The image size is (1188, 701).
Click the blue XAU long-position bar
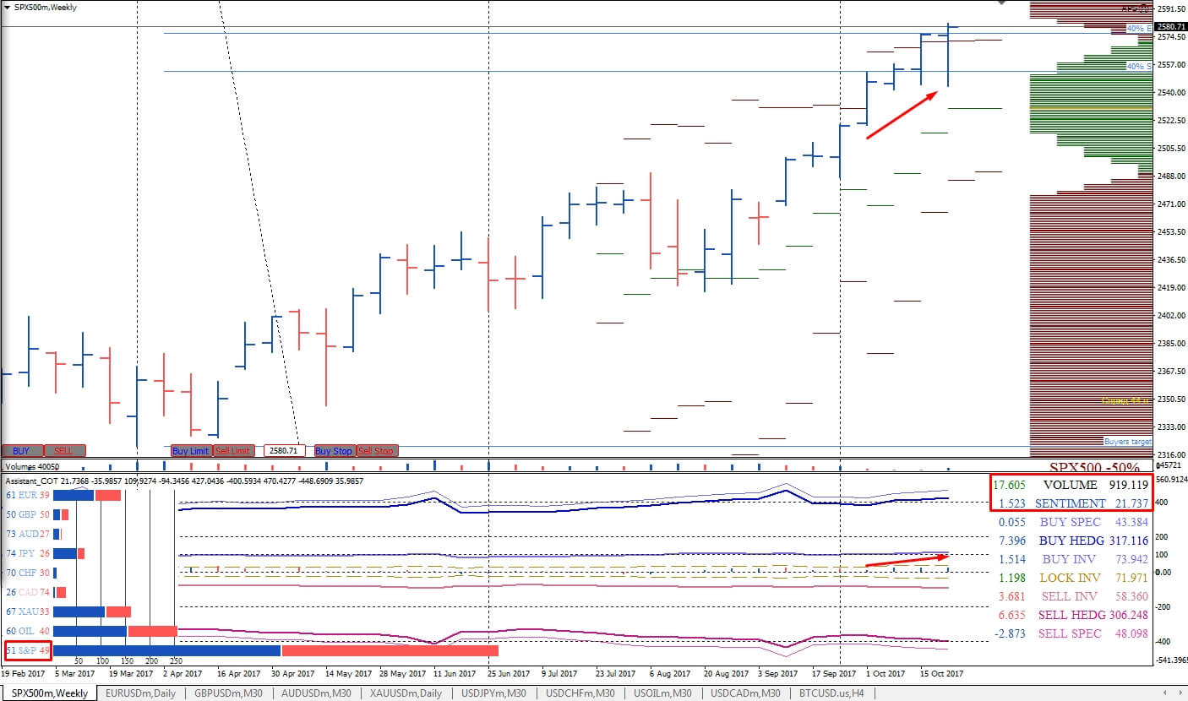pyautogui.click(x=79, y=612)
